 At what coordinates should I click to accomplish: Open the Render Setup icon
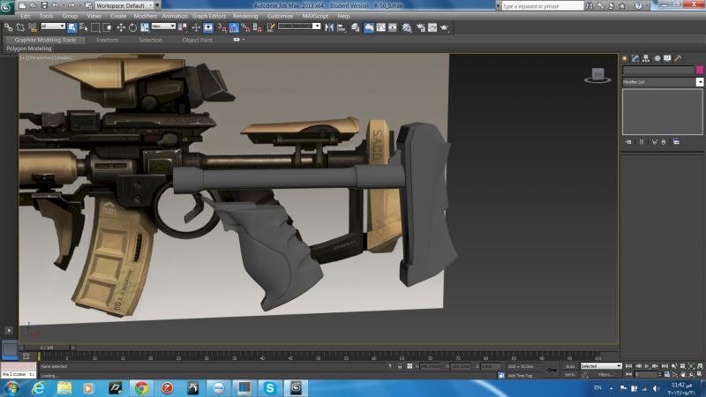click(421, 27)
